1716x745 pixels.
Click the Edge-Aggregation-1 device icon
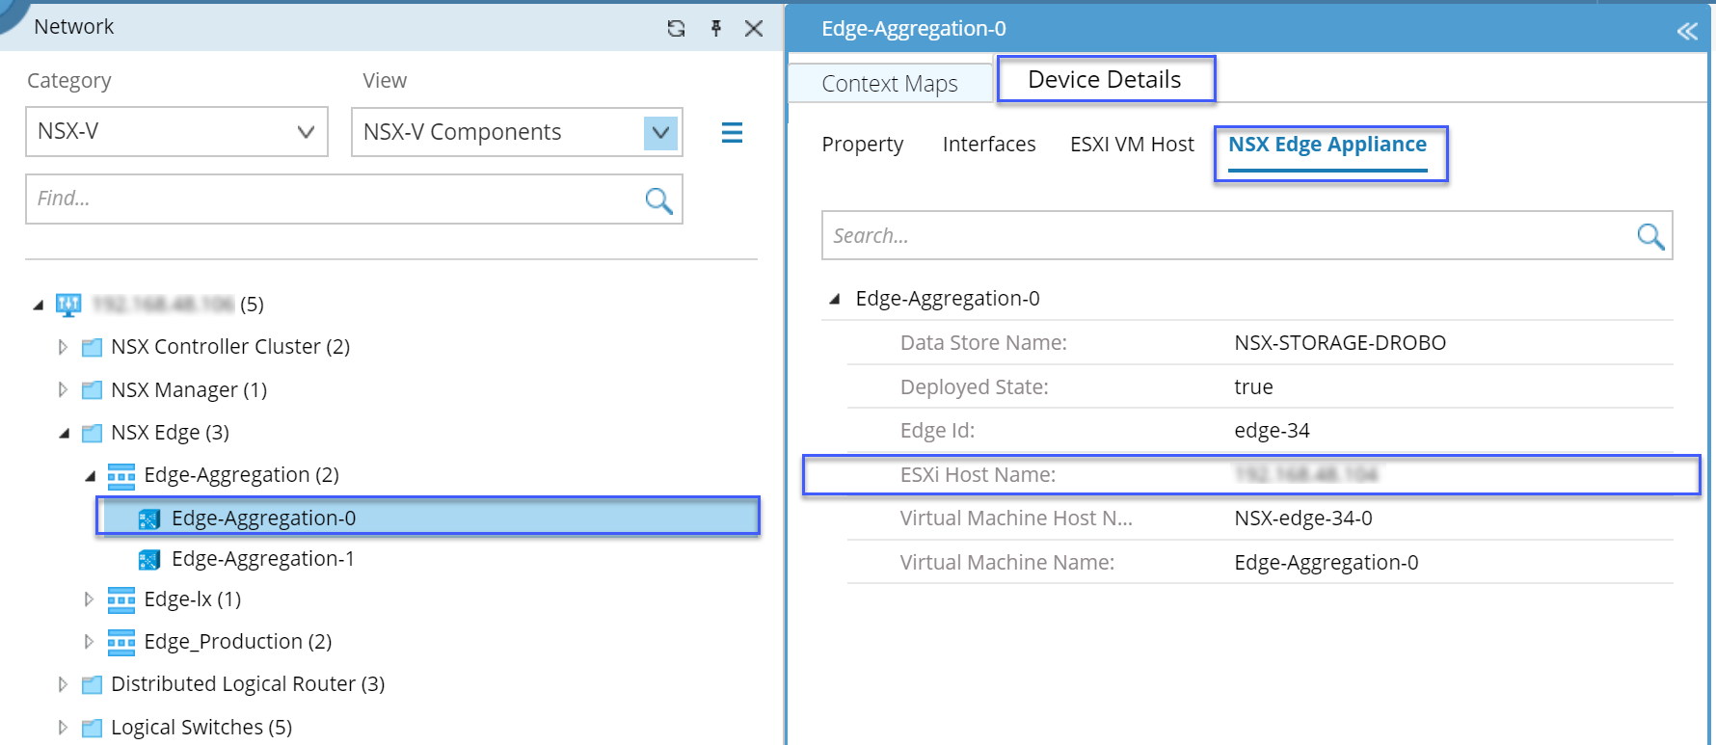point(149,559)
